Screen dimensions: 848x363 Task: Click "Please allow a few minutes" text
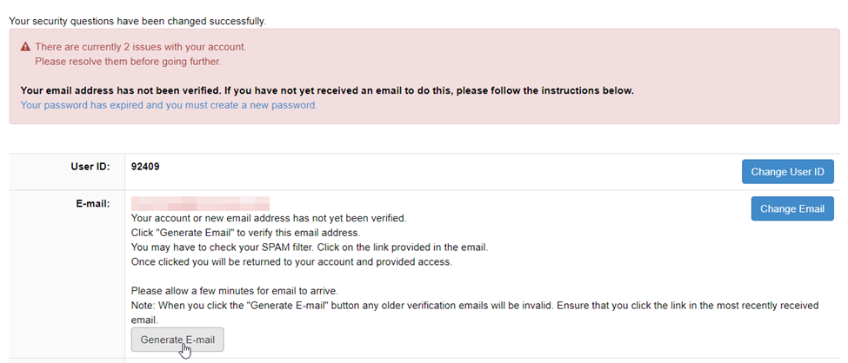[235, 290]
